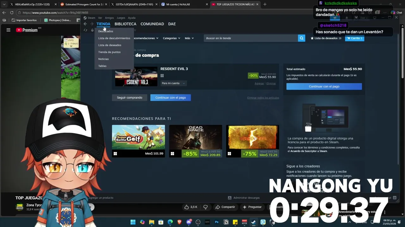Expand the Categorías store menu
Viewport: 405px width, 227px height.
[x=171, y=38]
